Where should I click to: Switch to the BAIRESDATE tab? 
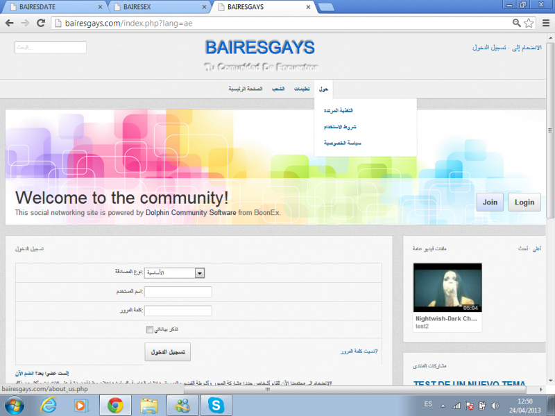click(x=55, y=7)
